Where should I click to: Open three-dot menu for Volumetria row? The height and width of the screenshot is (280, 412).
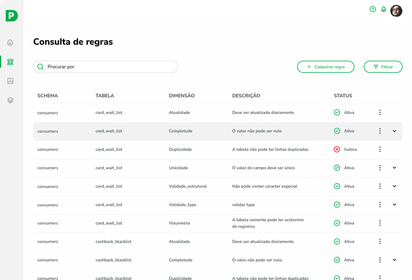pos(380,223)
